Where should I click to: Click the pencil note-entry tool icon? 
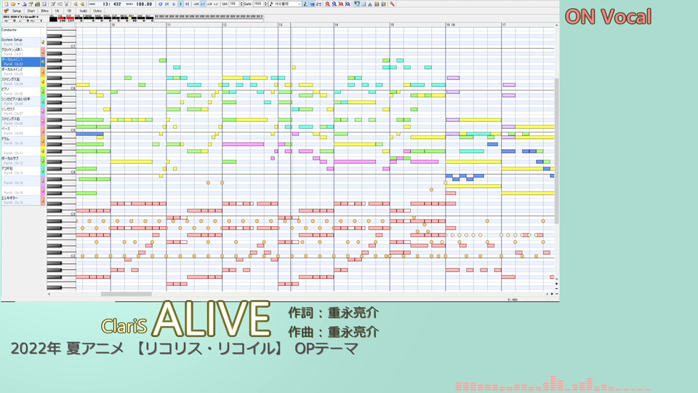305,4
